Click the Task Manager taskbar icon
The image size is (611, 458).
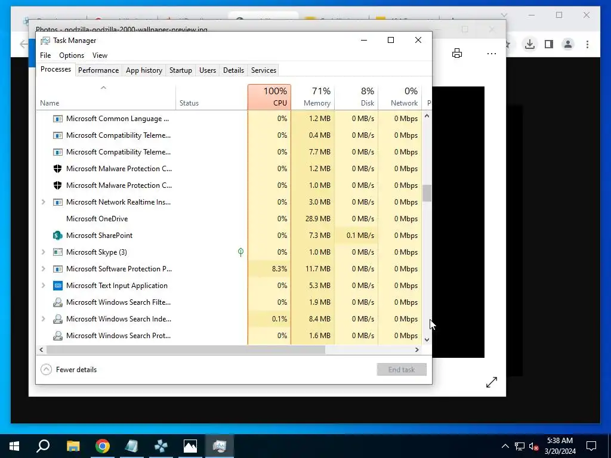pyautogui.click(x=220, y=446)
